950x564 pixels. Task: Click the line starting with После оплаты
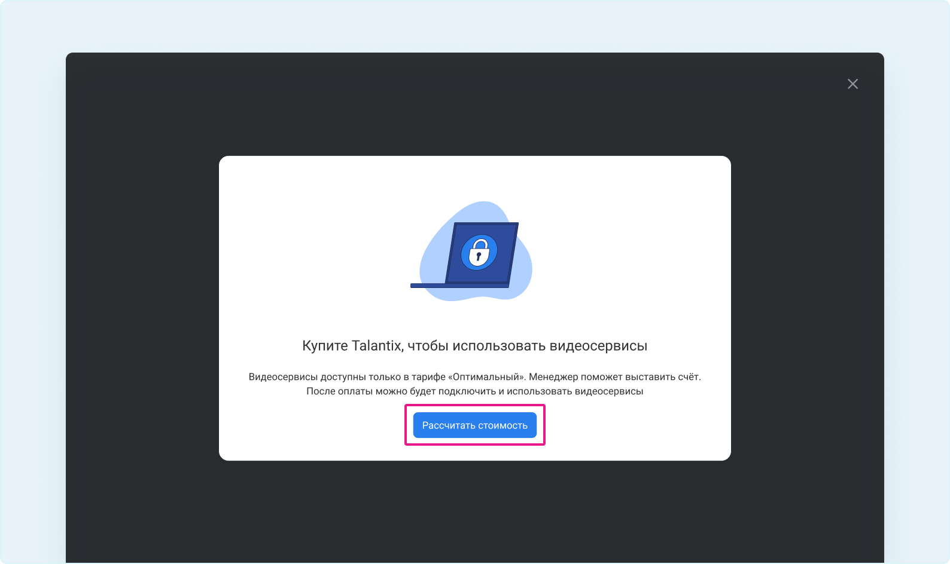pyautogui.click(x=475, y=391)
